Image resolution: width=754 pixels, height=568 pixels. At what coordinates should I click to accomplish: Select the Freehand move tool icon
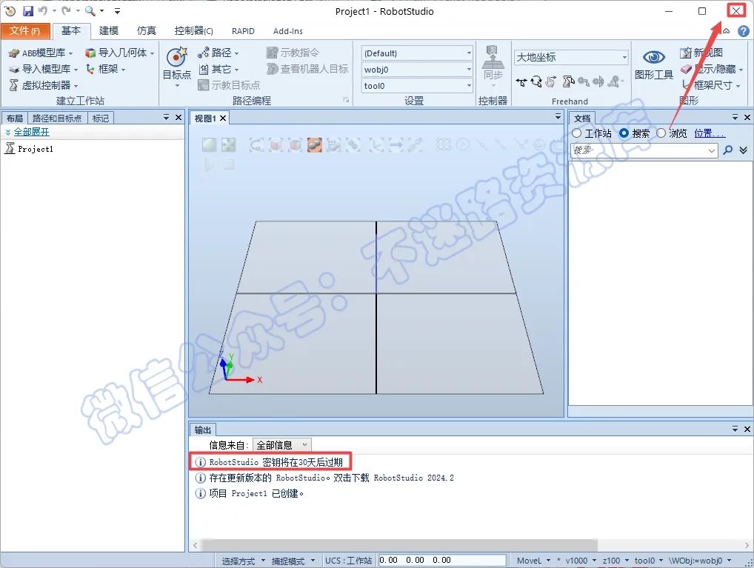tap(521, 82)
